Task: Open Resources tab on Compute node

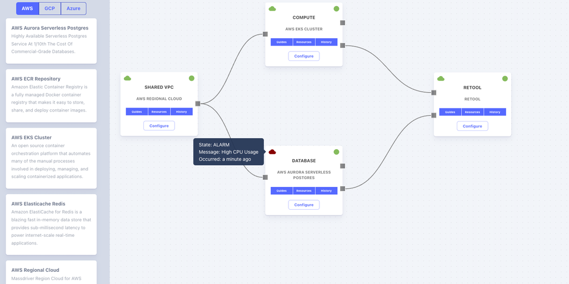Action: tap(304, 42)
